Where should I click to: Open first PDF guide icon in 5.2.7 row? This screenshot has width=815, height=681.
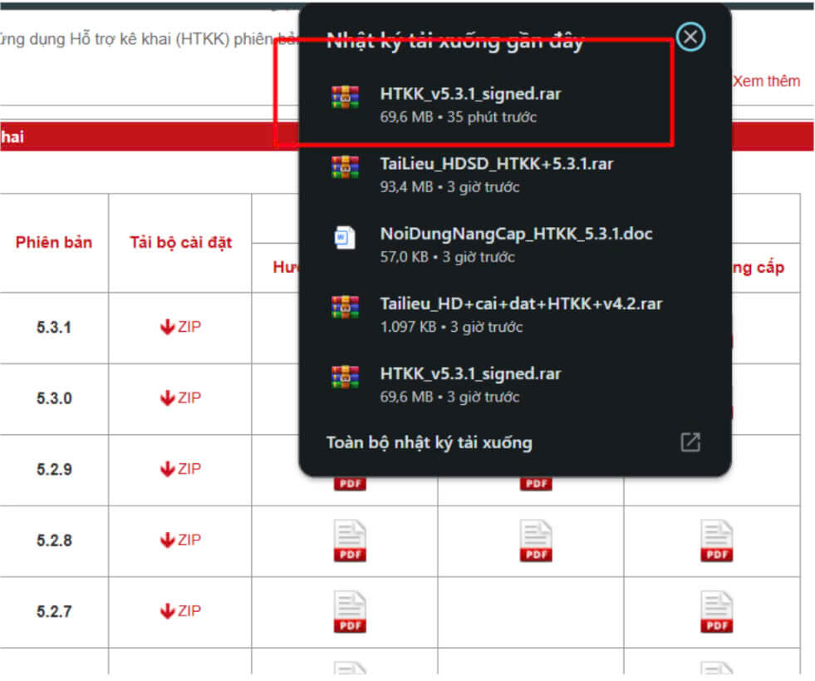coord(350,612)
